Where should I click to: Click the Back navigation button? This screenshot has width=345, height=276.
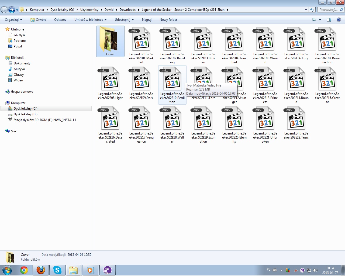(x=4, y=10)
